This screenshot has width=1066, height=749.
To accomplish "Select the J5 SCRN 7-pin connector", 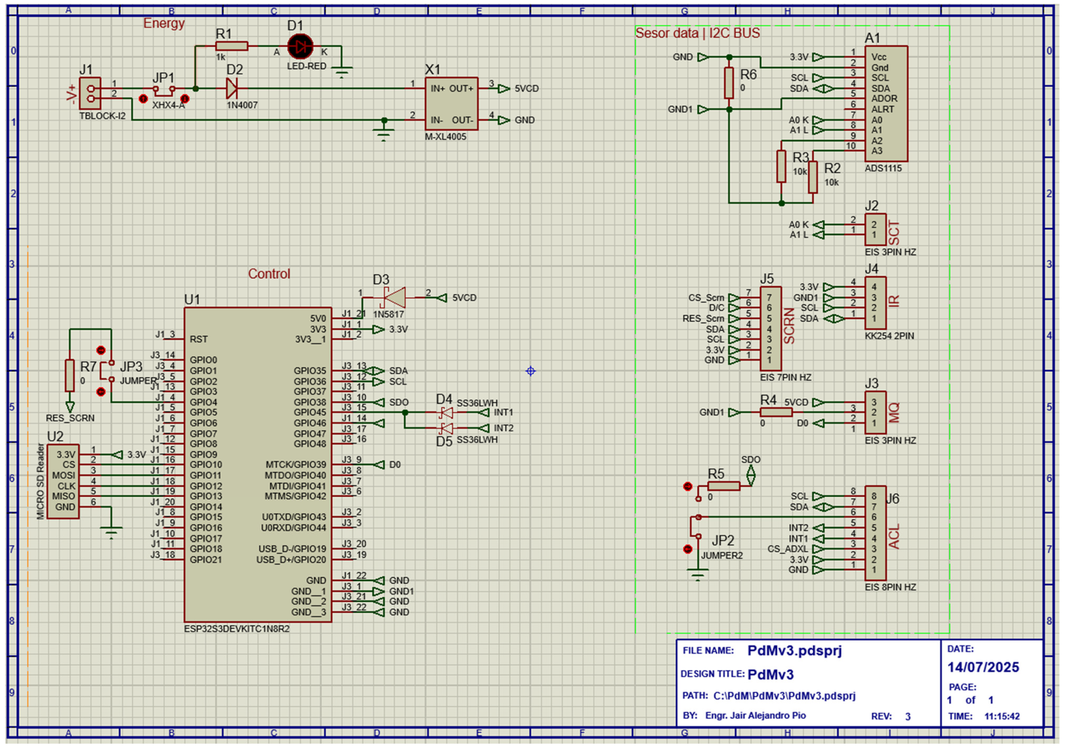I will (770, 329).
